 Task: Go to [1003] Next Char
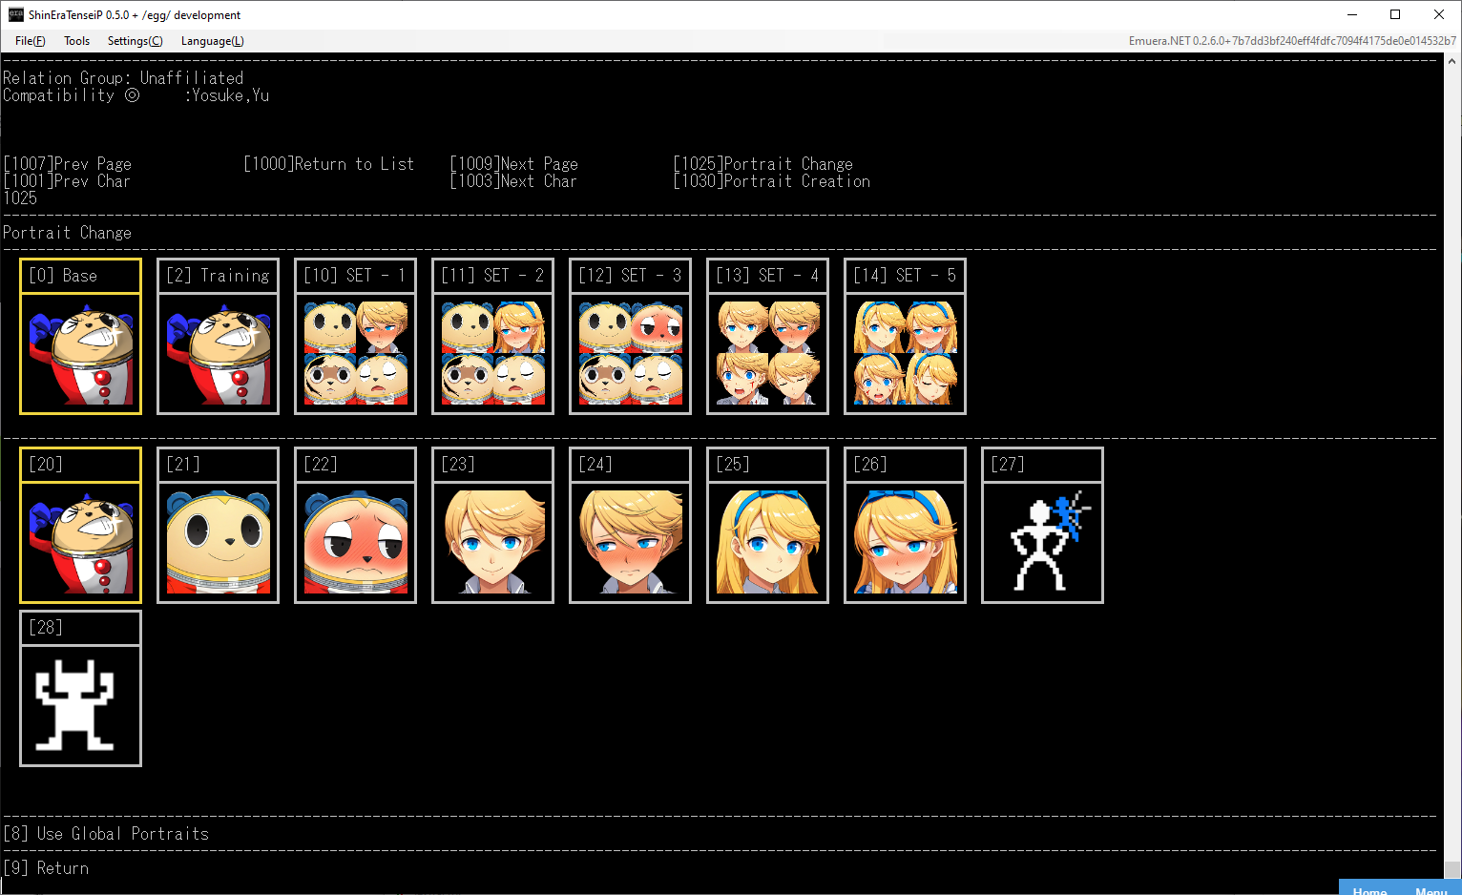(513, 181)
